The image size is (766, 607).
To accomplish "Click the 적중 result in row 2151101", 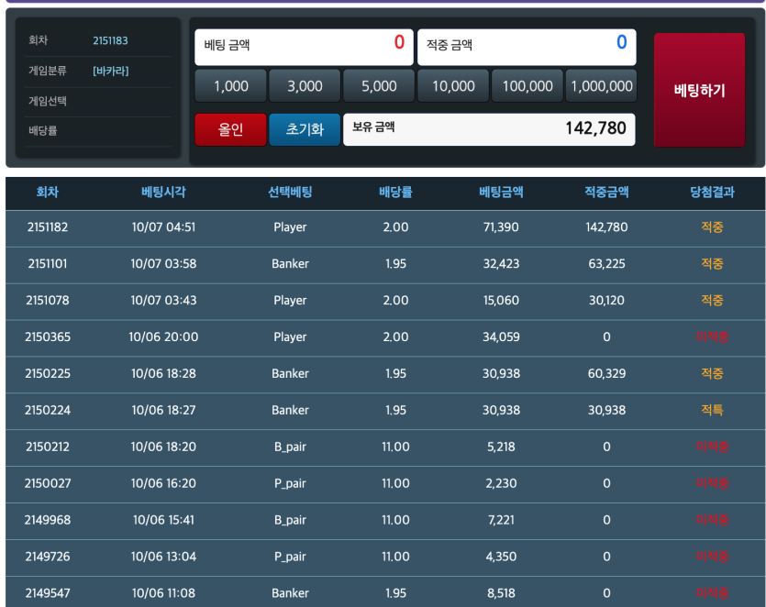I will [712, 264].
